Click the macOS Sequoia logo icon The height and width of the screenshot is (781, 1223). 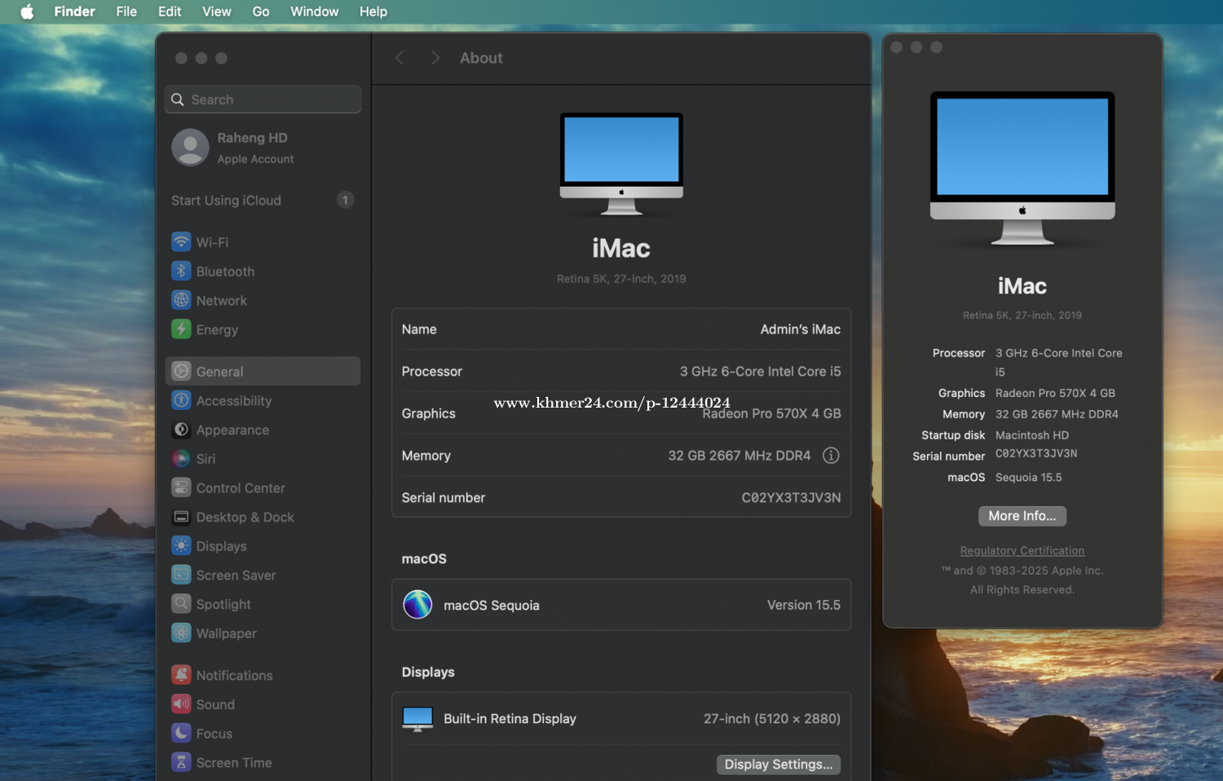[x=417, y=605]
